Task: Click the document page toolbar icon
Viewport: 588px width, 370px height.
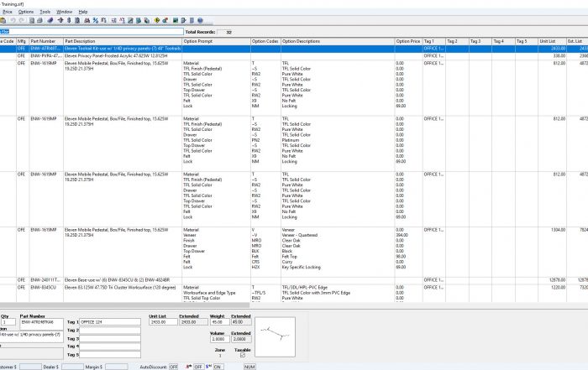Action: pos(32,20)
